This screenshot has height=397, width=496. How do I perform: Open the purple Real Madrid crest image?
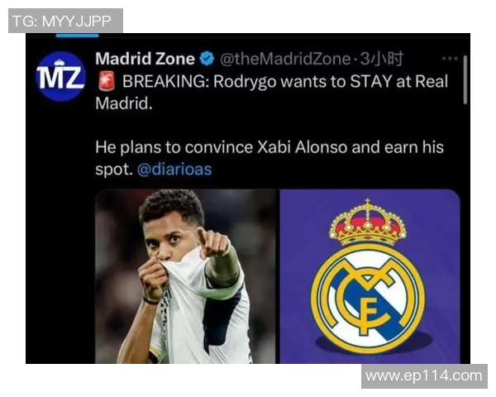click(370, 276)
